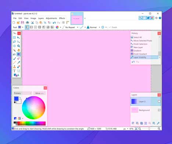Click the Add New Layer icon
Viewport: 172px width, 144px height.
pyautogui.click(x=133, y=123)
